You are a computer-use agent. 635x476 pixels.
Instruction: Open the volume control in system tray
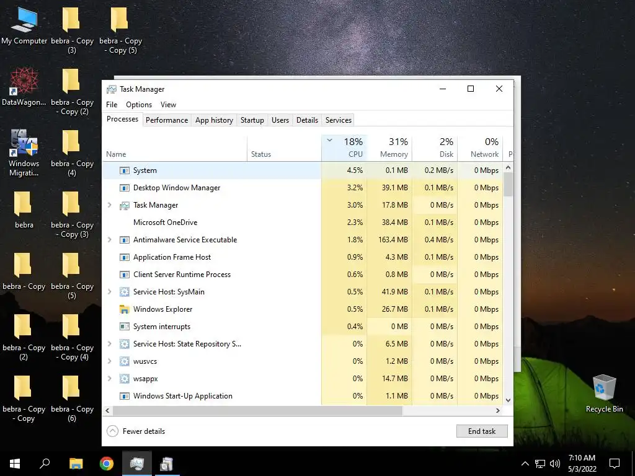click(555, 464)
